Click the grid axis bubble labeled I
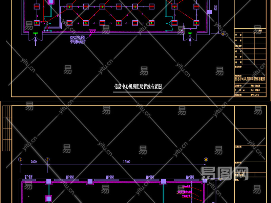The image size is (271, 203). [20, 159]
